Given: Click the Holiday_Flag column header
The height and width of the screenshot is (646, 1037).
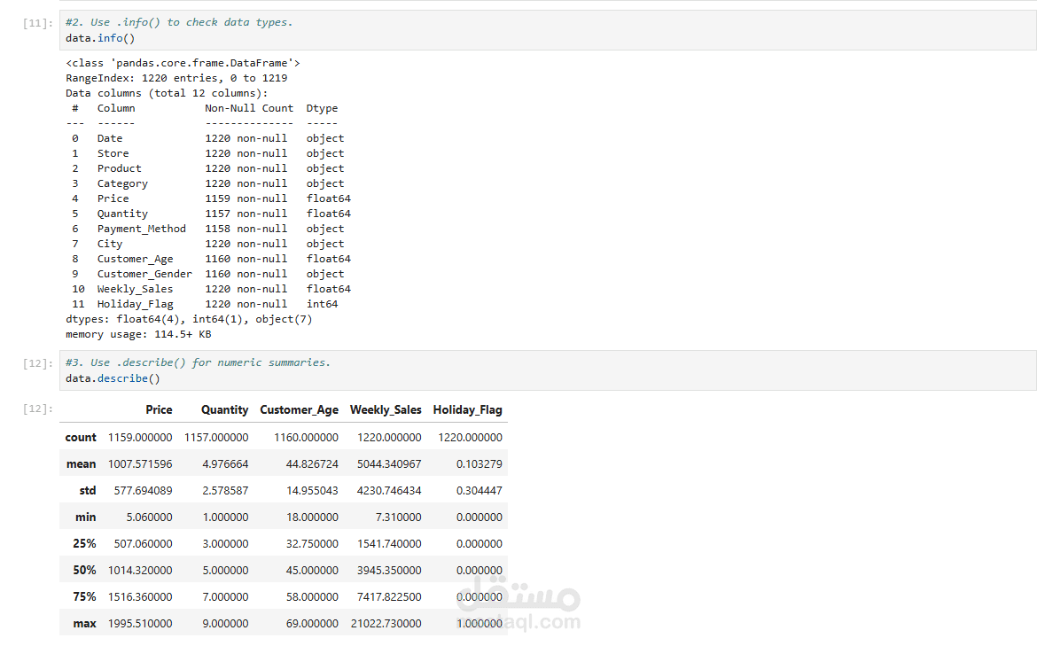Looking at the screenshot, I should pyautogui.click(x=467, y=409).
